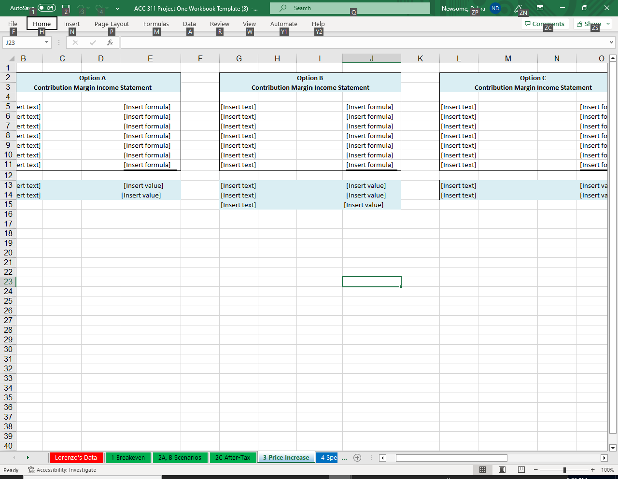
Task: Click [Insert text] in Option B row 15
Action: point(239,205)
